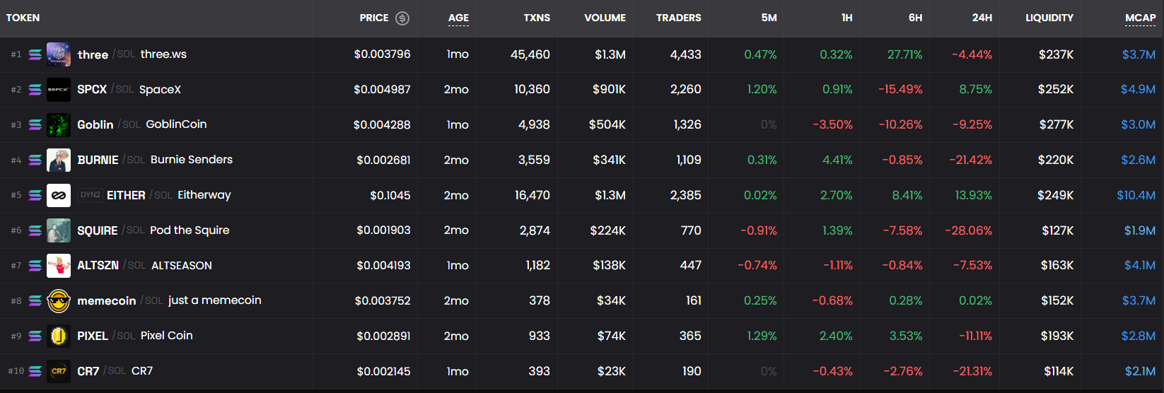Click the $0.003796 price of three
1164x393 pixels.
[382, 54]
